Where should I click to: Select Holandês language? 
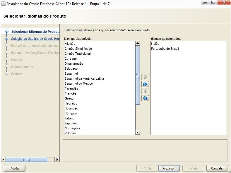pos(100,108)
